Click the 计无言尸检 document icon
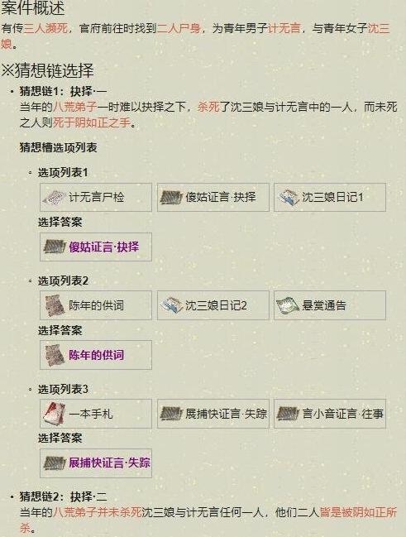406x537 pixels. coord(54,197)
